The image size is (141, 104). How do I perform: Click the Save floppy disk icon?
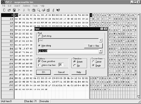(14, 10)
